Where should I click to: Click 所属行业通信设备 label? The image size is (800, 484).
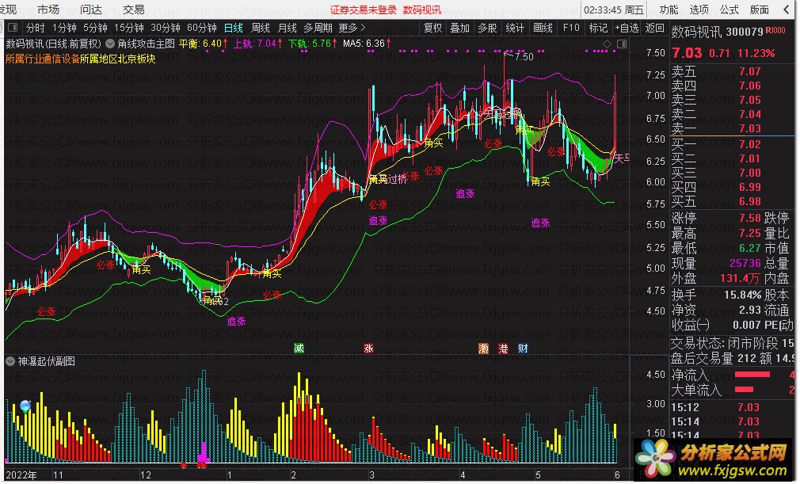43,59
